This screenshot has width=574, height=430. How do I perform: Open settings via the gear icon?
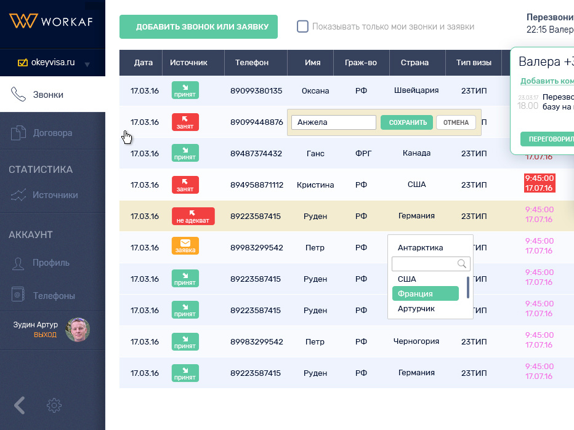click(x=54, y=405)
